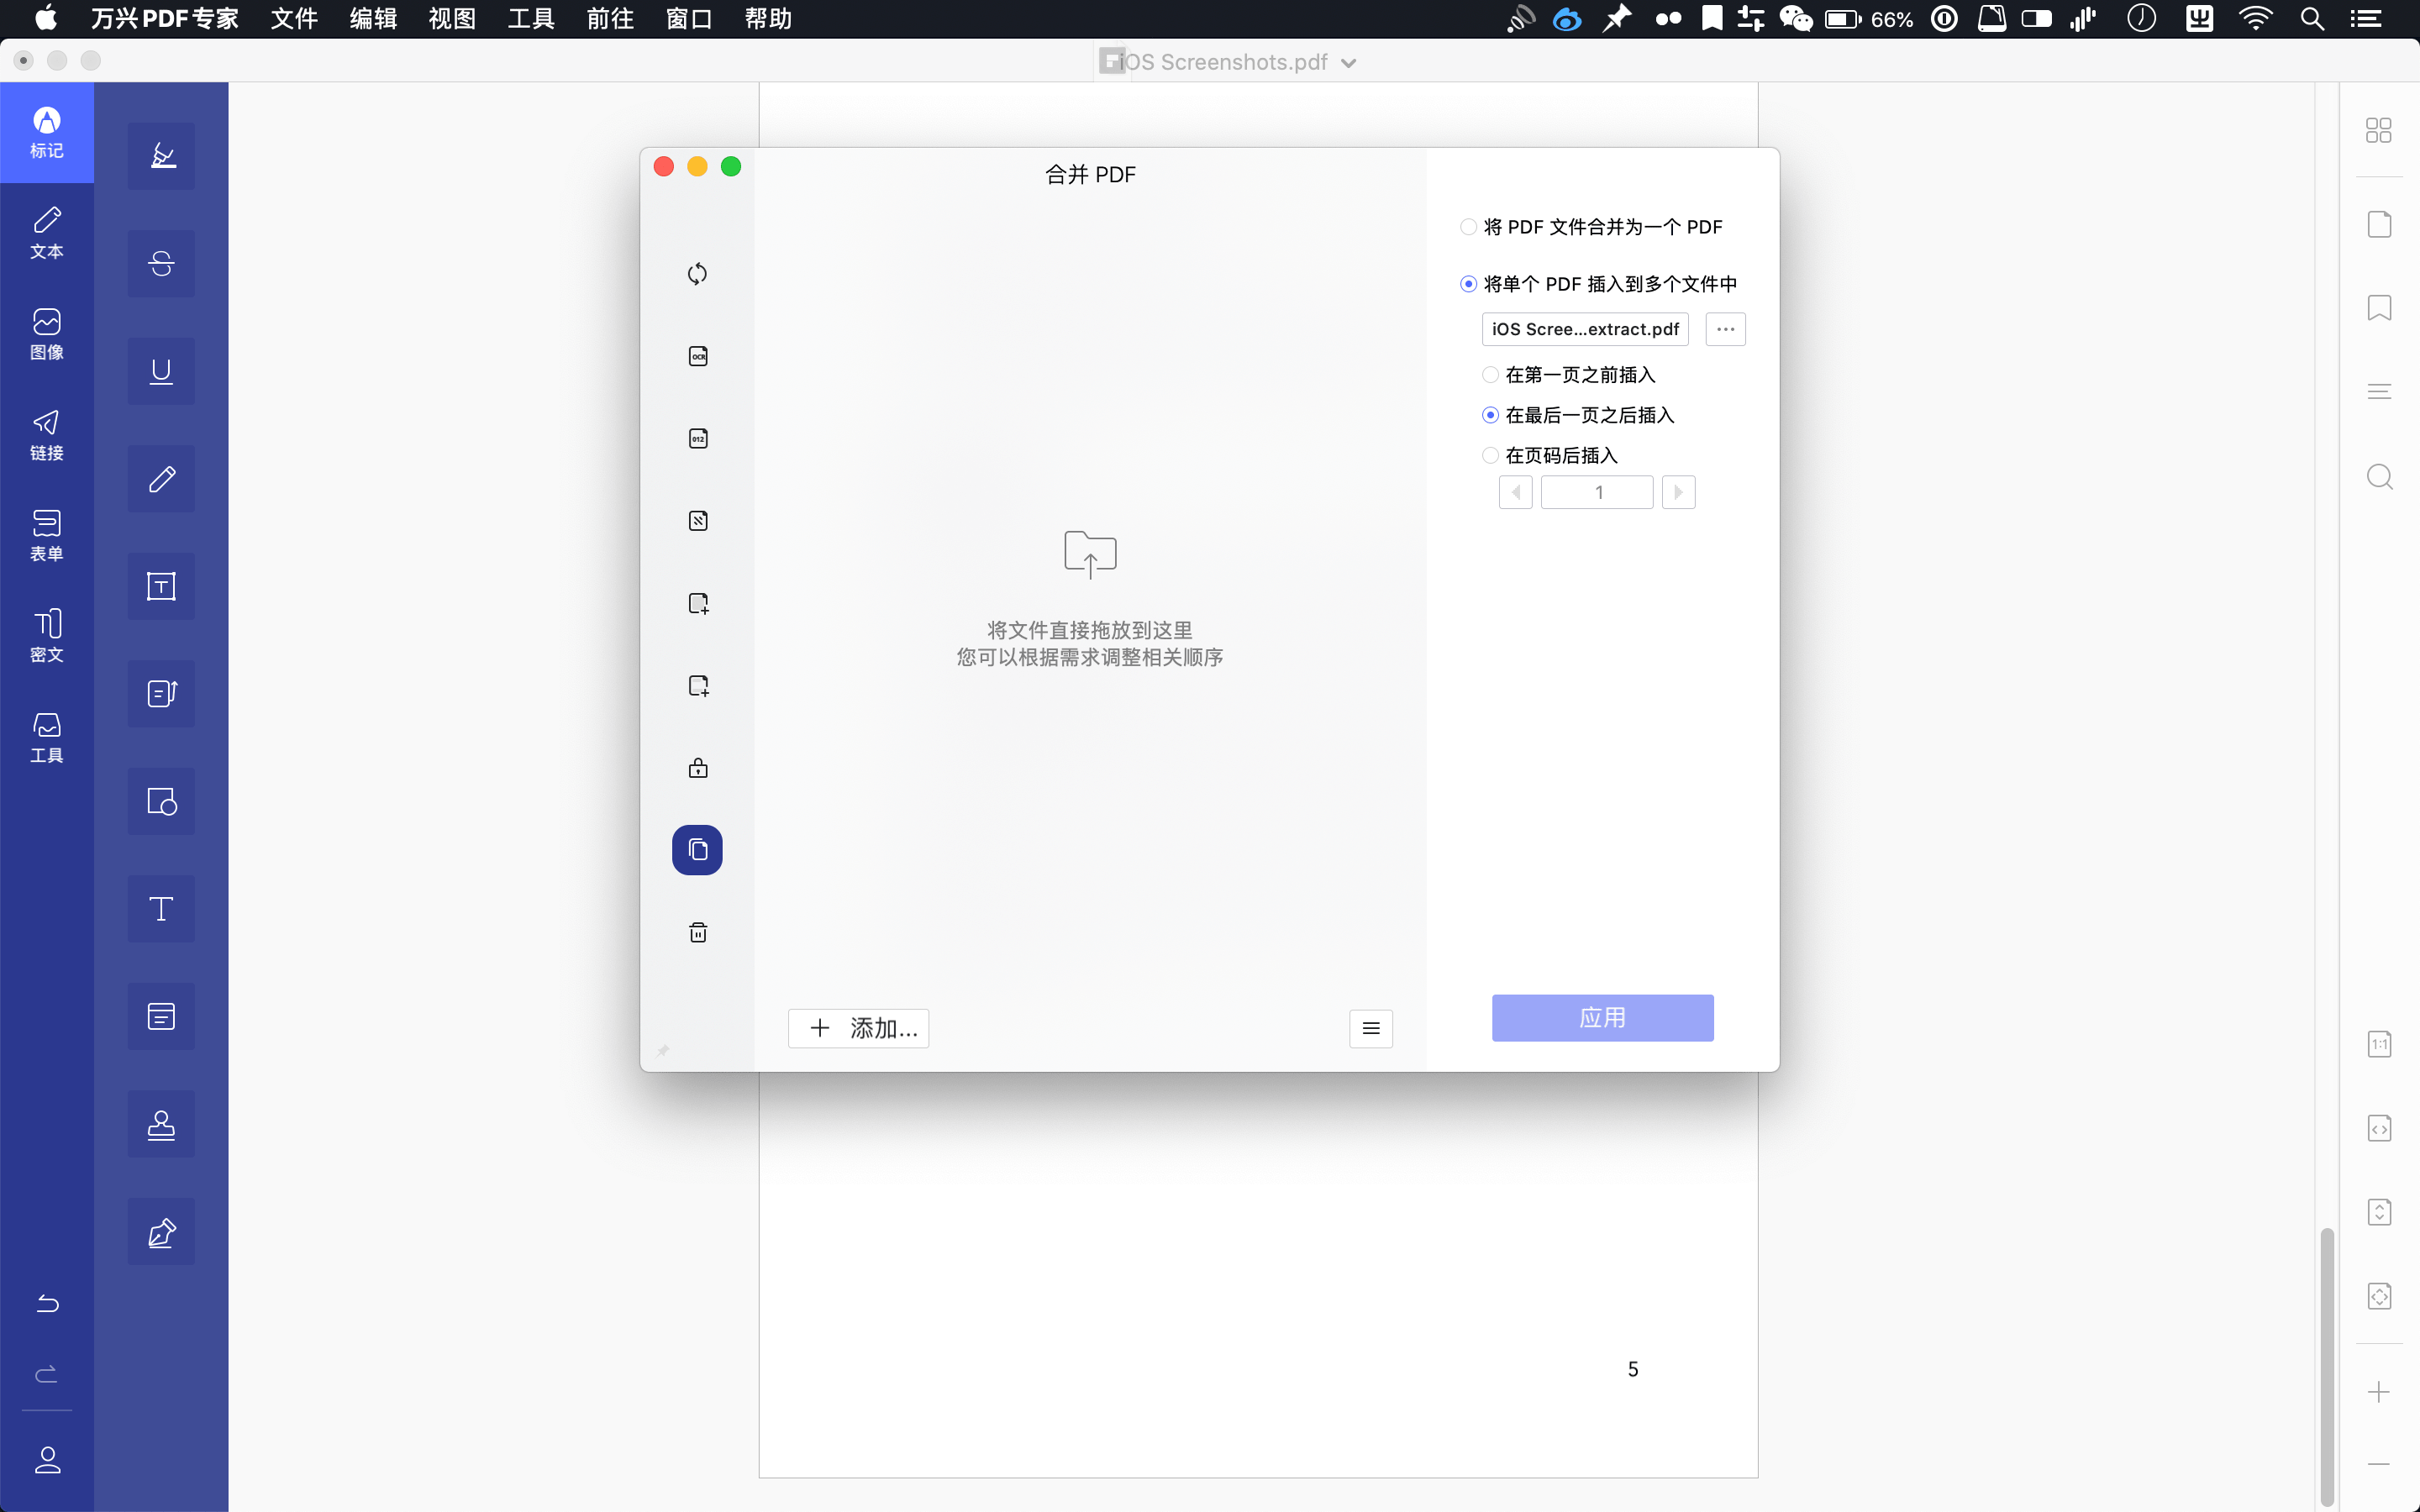Click the document vertical scrollbar thumb
This screenshot has height=1512, width=2420.
point(2327,1365)
